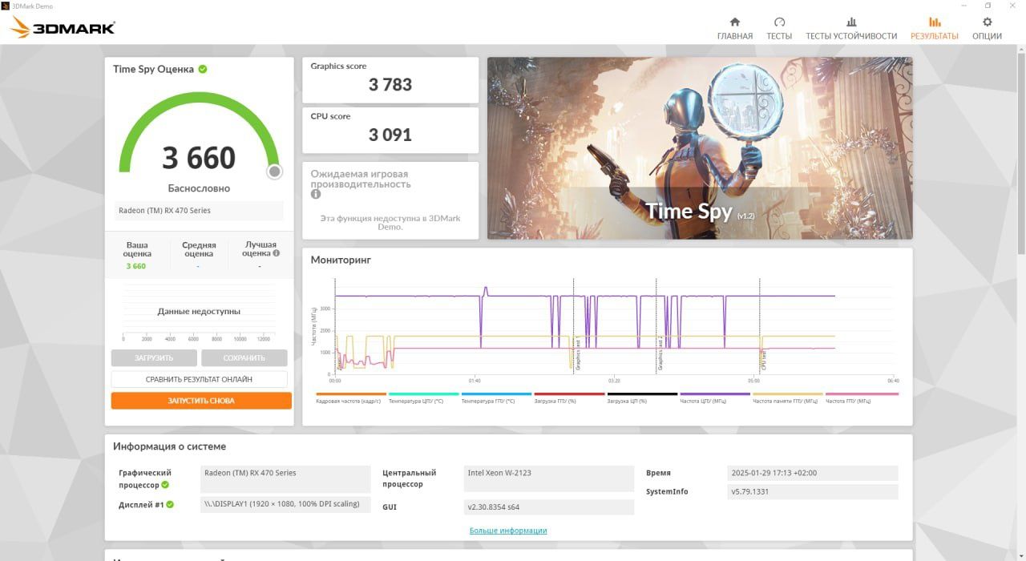Click the Средняя оценка column
Viewport: 1026px width, 561px height.
[x=199, y=256]
